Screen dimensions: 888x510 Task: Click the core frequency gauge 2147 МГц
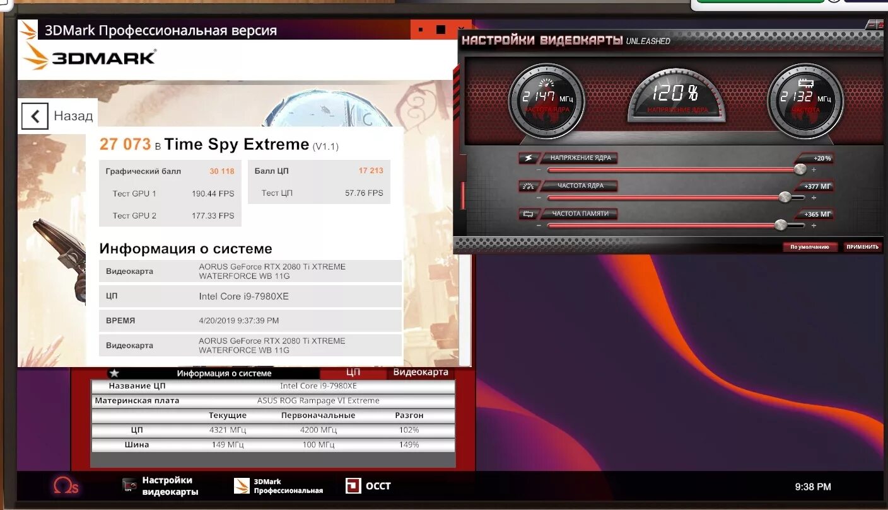coord(546,101)
